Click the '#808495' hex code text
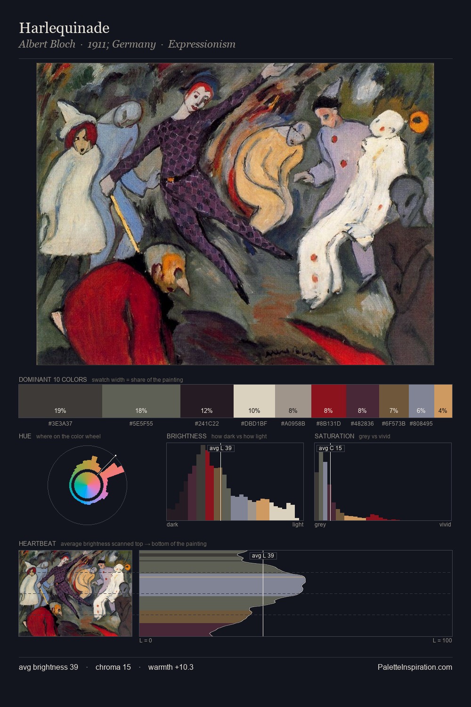471x707 pixels. click(421, 423)
